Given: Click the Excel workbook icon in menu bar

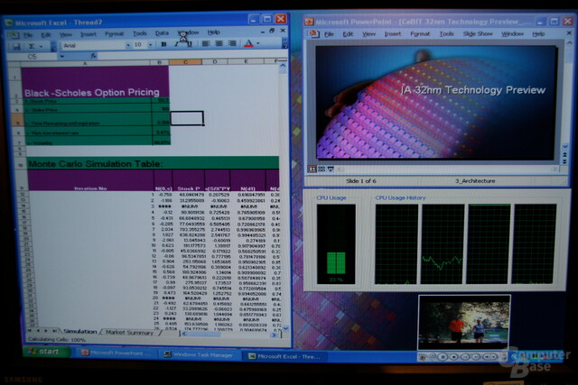Looking at the screenshot, I should pos(14,35).
